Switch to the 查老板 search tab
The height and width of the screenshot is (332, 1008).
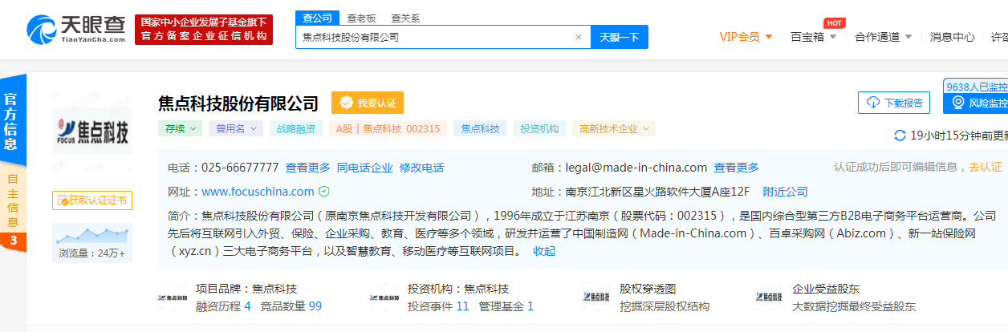pyautogui.click(x=362, y=18)
